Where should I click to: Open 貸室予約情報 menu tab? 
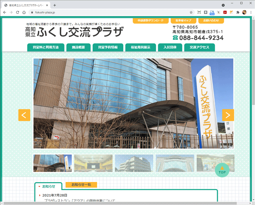click(x=108, y=47)
